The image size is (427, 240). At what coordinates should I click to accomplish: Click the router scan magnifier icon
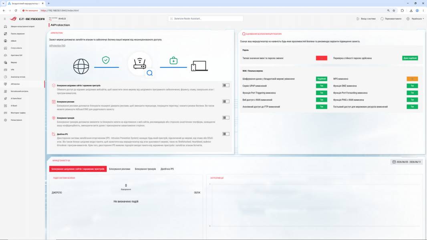point(149,73)
